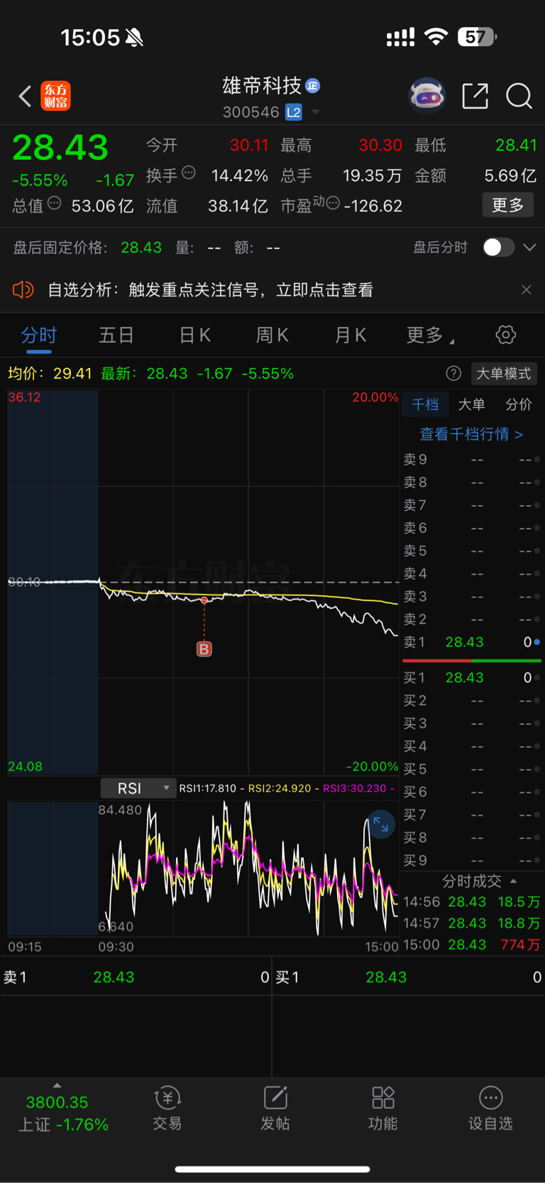Open chart settings gear icon

tap(506, 335)
